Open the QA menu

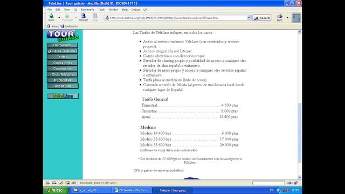click(x=146, y=10)
